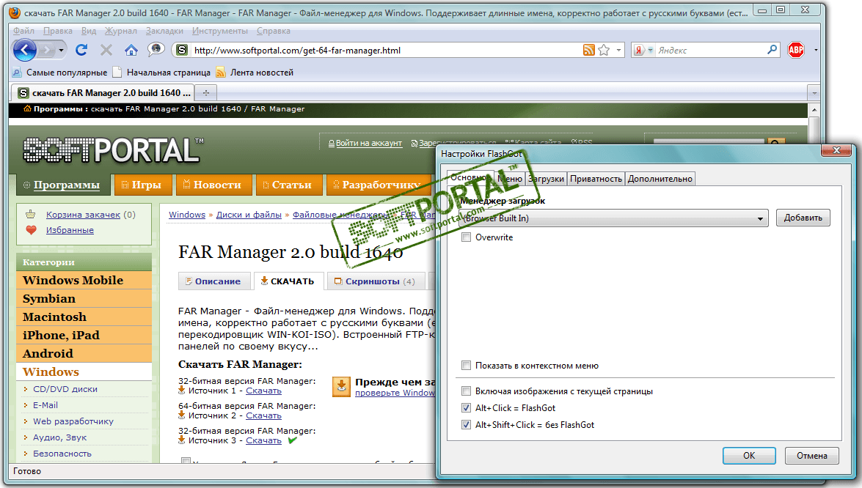Confirm settings with OK button

pyautogui.click(x=749, y=456)
